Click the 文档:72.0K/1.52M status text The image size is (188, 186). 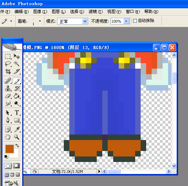click(x=67, y=172)
